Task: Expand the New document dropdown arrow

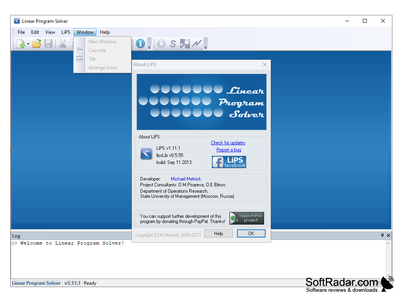Action: (28, 44)
